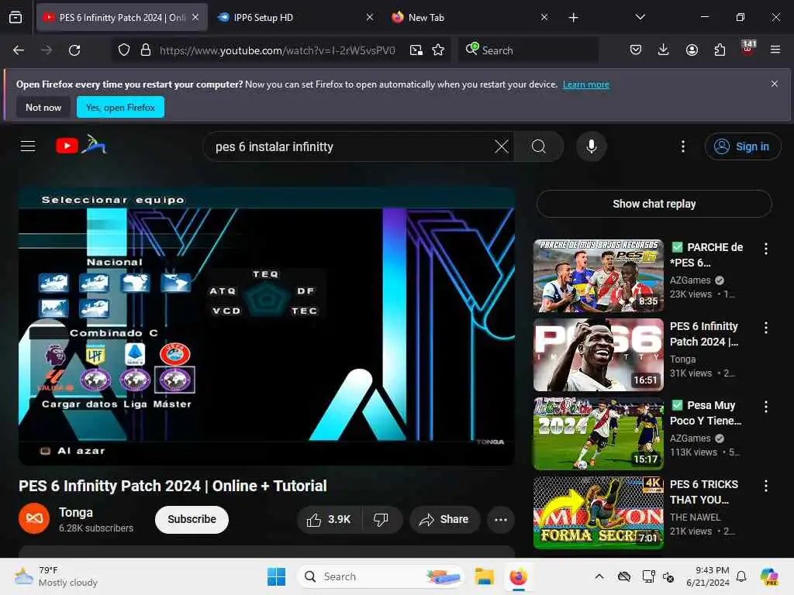Bookmark this page with star icon

[x=438, y=50]
